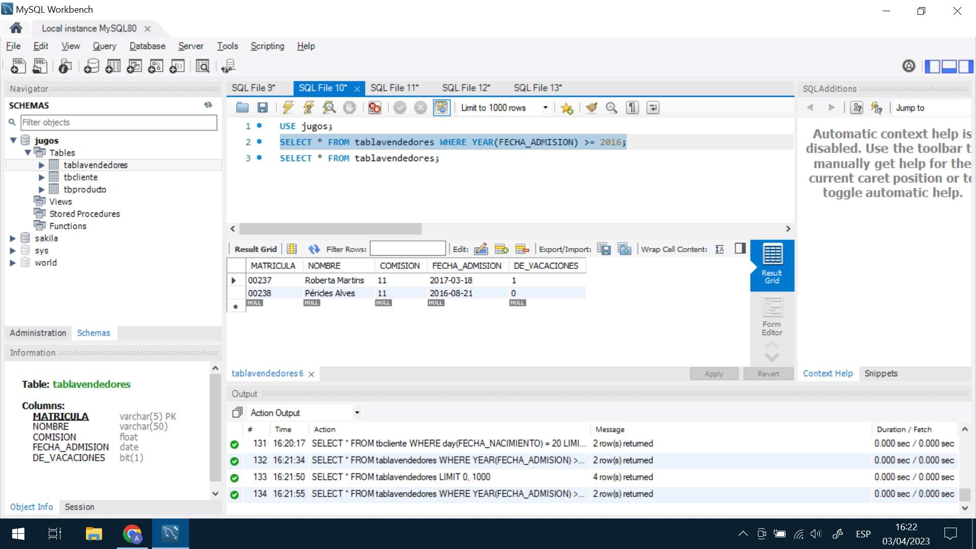The height and width of the screenshot is (549, 976).
Task: Click the Explain Query magnifier icon
Action: (x=329, y=108)
